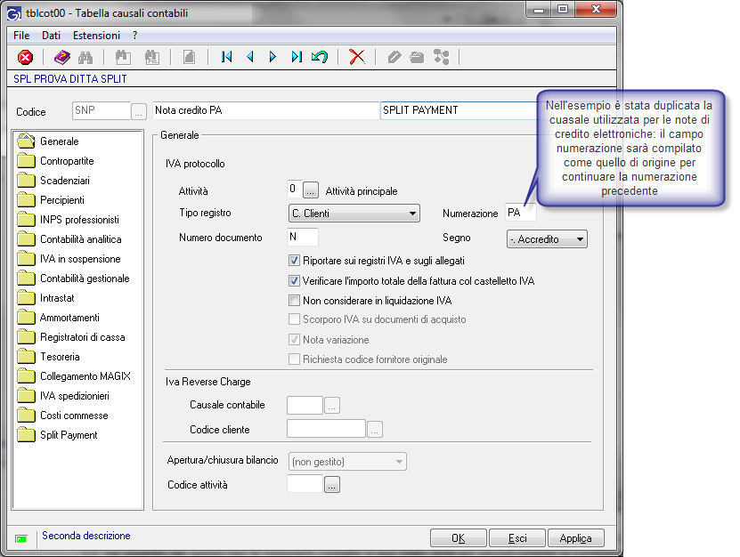
Task: Toggle Richiesta codice fornitore originale checkbox
Action: tap(294, 359)
